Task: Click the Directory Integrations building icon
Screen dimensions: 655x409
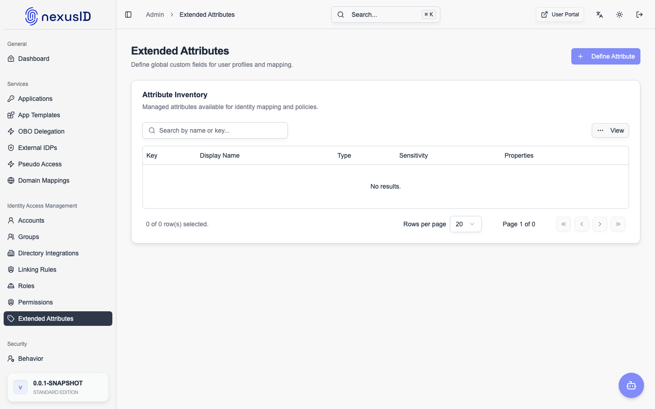Action: point(11,253)
